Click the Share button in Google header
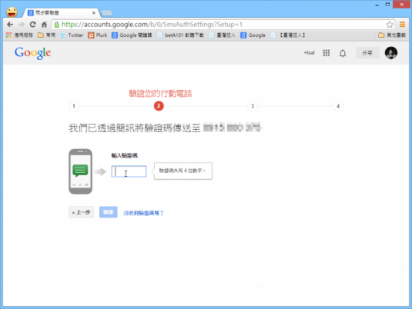412x309 pixels. tap(367, 53)
